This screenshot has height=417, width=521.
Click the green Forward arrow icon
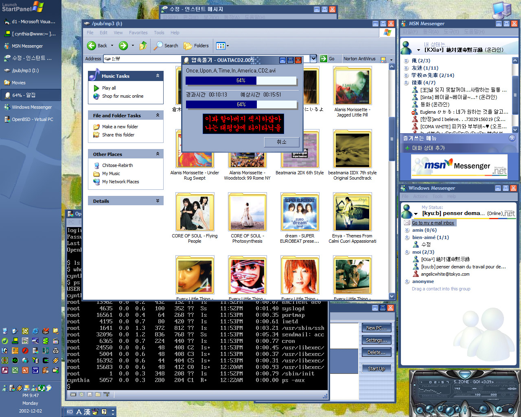pyautogui.click(x=123, y=46)
